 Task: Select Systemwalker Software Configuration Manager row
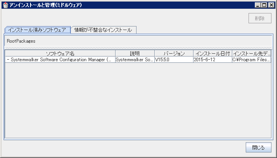coord(138,60)
